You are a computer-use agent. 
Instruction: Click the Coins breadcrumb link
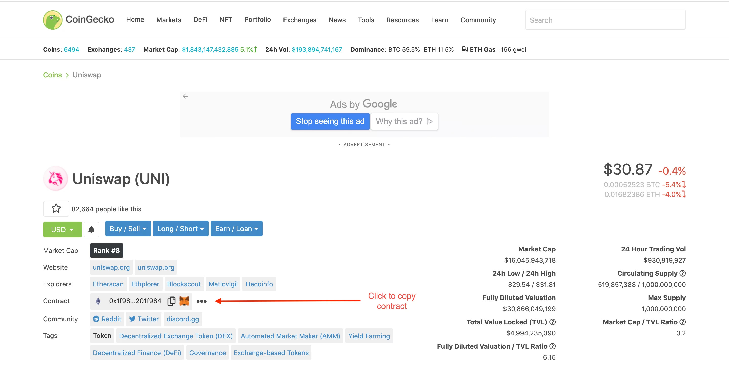52,75
